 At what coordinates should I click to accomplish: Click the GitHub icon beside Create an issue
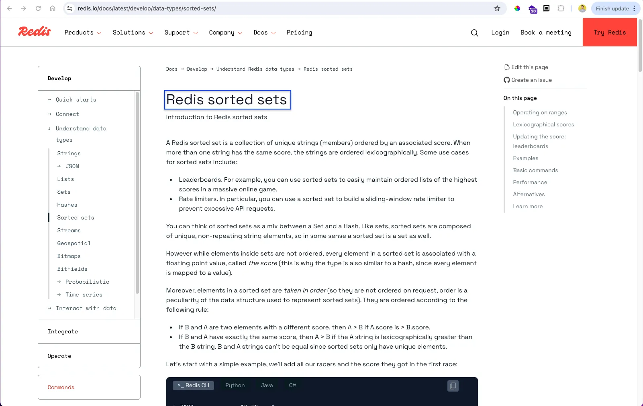pos(507,80)
